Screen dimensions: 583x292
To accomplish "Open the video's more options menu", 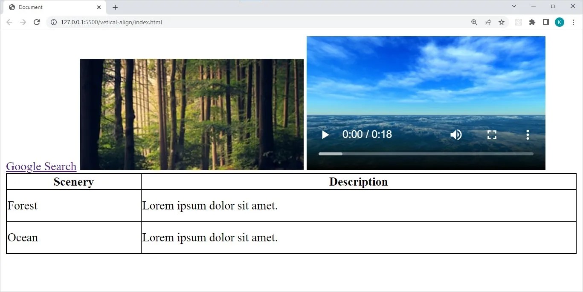I will (x=528, y=135).
